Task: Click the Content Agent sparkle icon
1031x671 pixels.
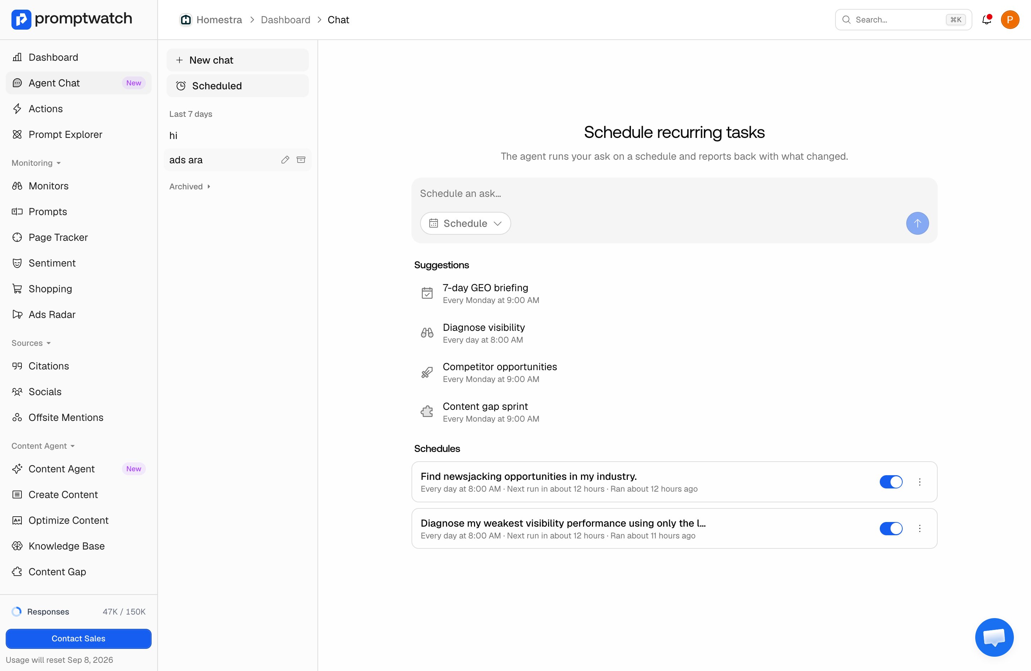Action: pos(17,469)
